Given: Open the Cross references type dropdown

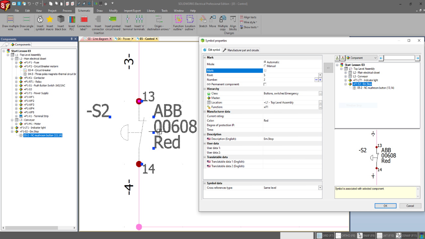Looking at the screenshot, I should click(320, 188).
